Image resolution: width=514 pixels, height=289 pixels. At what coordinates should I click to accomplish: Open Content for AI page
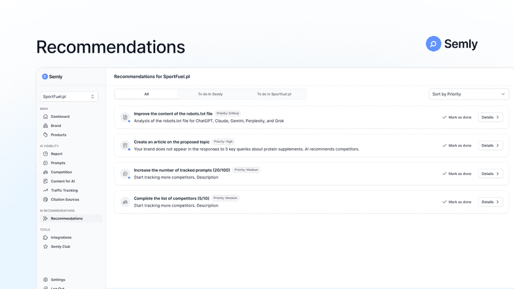coord(63,182)
